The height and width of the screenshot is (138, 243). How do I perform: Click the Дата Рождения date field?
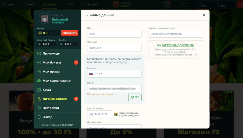[x=99, y=114]
